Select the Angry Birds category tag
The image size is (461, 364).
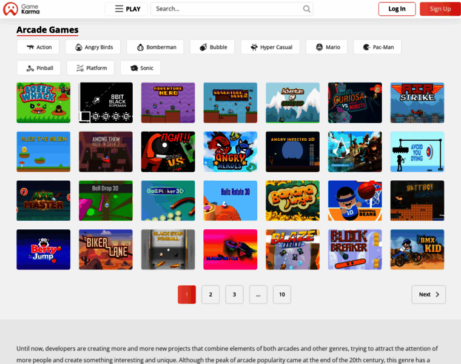coord(93,47)
